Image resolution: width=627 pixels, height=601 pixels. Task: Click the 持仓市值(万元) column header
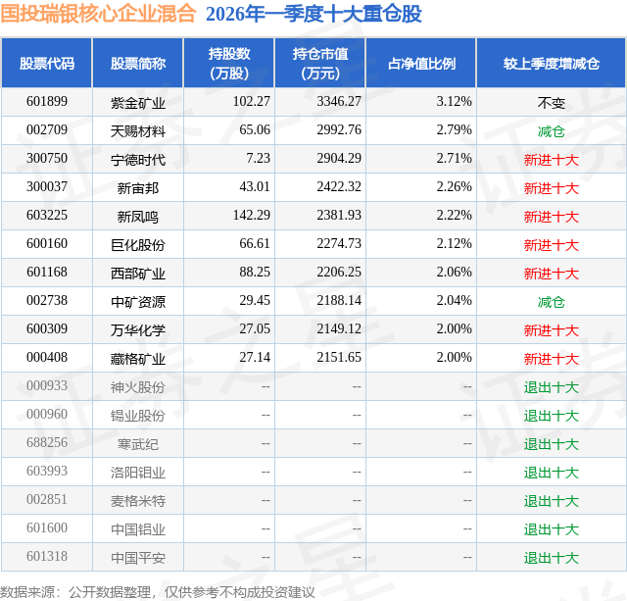(320, 63)
